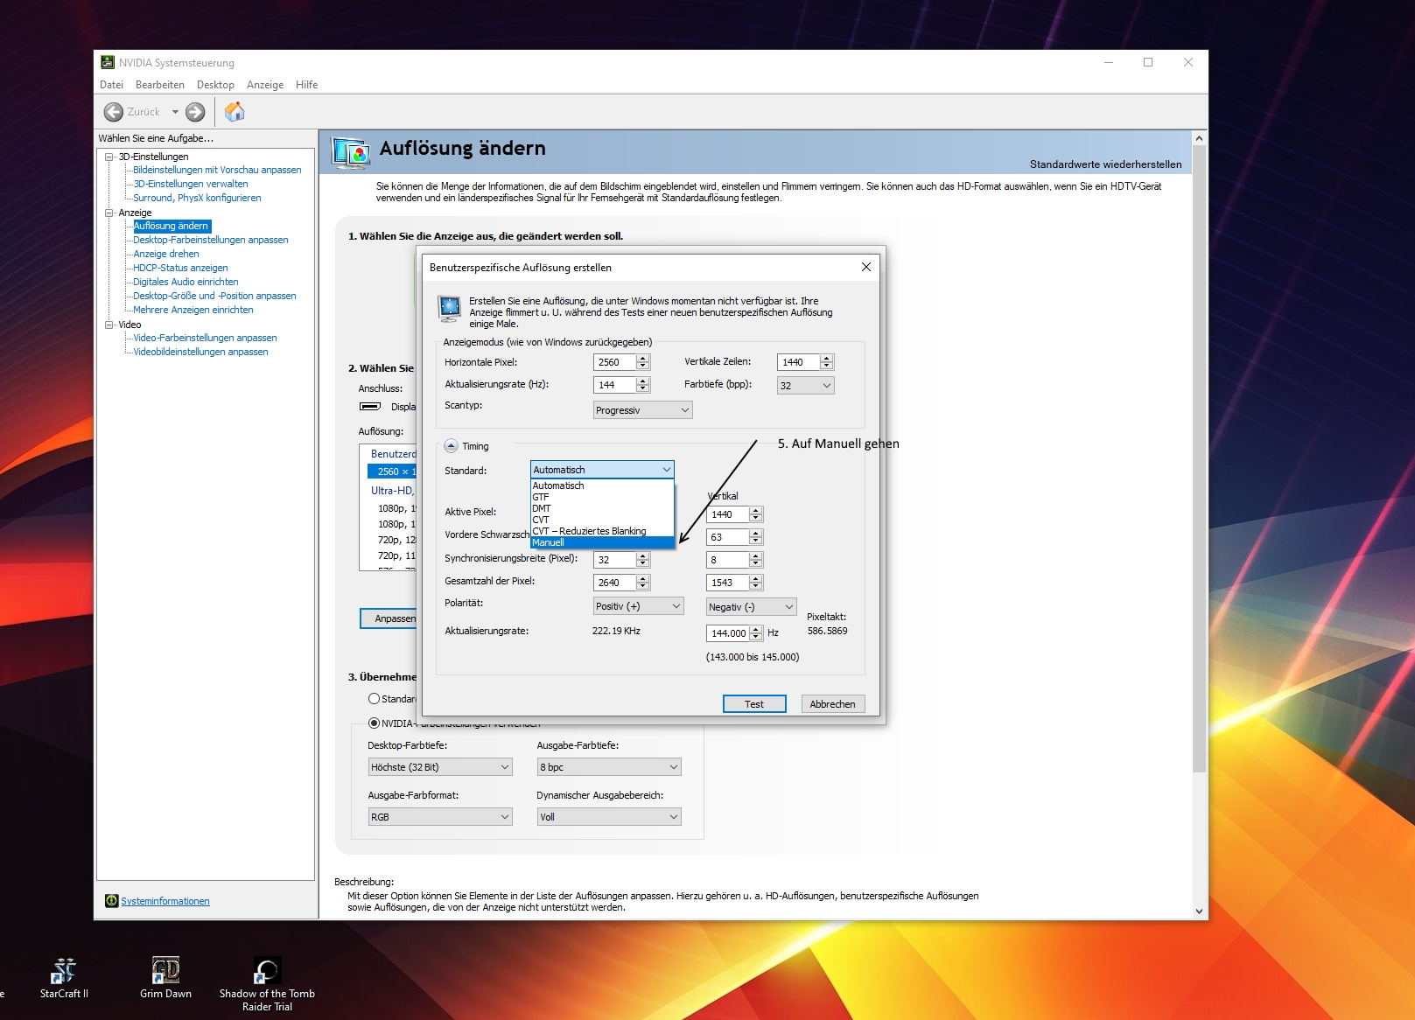
Task: Open the Ausgabe-Farbformat RGB dropdown
Action: click(x=440, y=817)
